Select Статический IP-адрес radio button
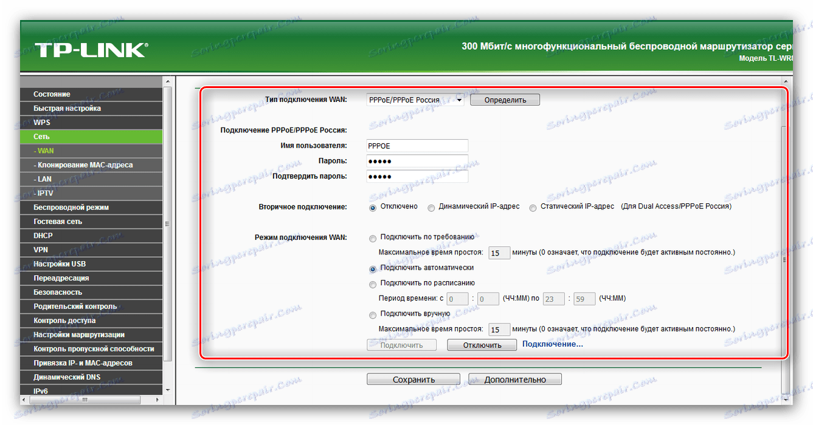The image size is (813, 425). [533, 208]
